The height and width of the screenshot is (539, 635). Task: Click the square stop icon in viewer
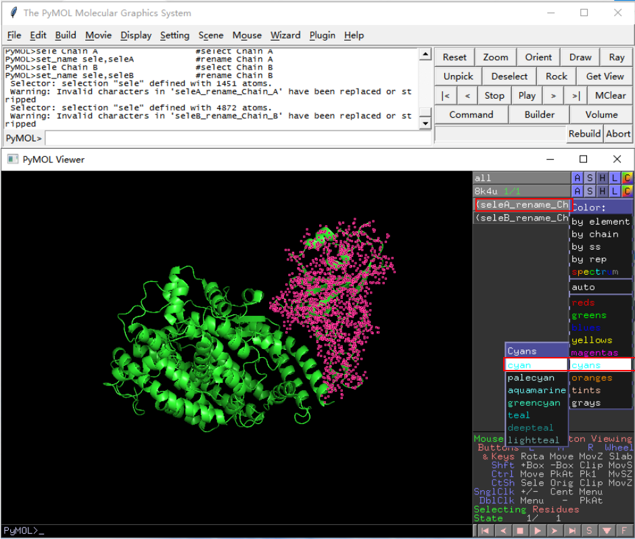pos(520,531)
